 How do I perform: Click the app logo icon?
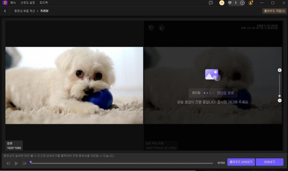5,3
